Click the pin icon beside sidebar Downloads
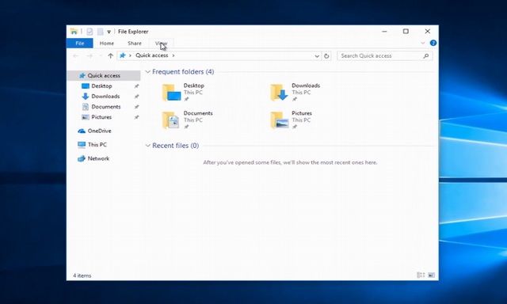507x304 pixels. 136,97
